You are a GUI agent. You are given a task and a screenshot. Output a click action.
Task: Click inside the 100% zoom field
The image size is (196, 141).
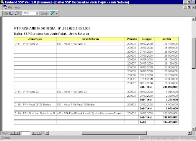coord(29,13)
